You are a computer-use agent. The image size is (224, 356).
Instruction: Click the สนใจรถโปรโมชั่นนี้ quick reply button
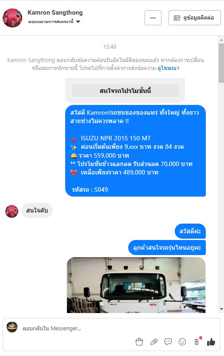125,91
